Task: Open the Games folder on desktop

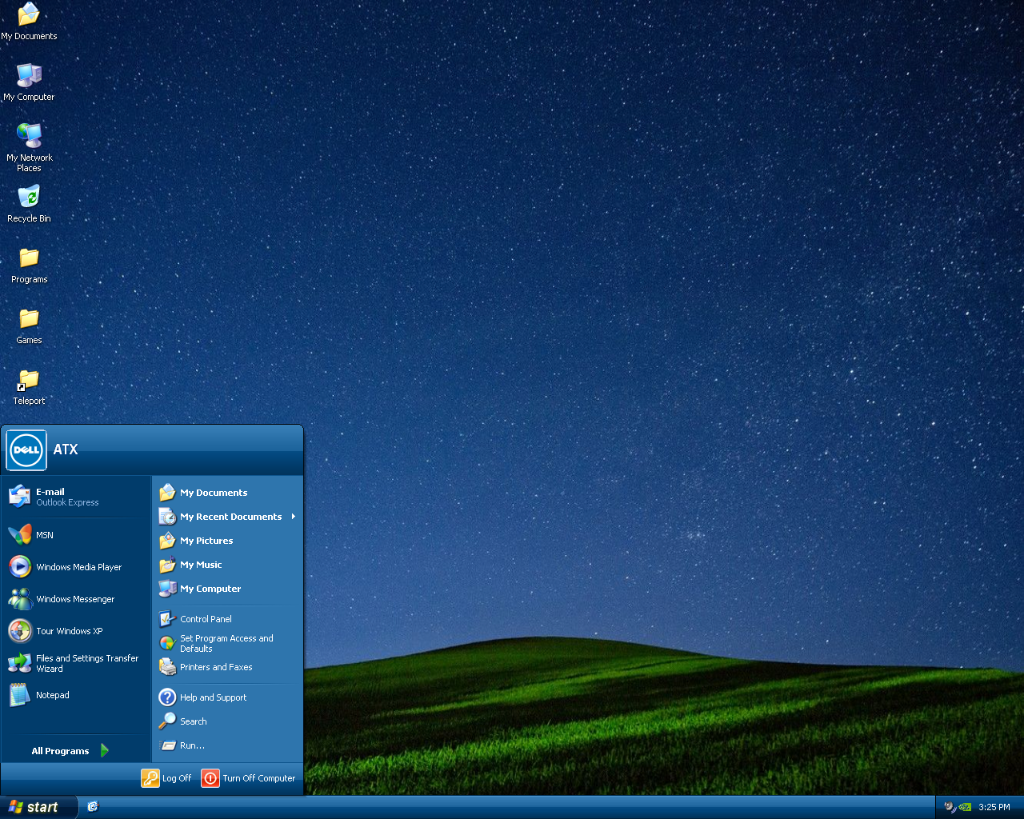Action: (29, 326)
